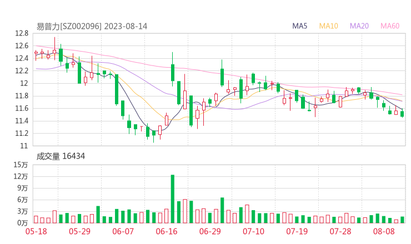
Task: Click the 05-18 date axis label
Action: (36, 231)
